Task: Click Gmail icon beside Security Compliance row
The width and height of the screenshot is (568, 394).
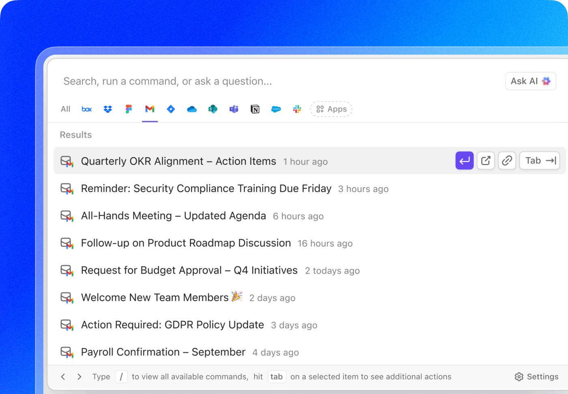Action: click(67, 188)
